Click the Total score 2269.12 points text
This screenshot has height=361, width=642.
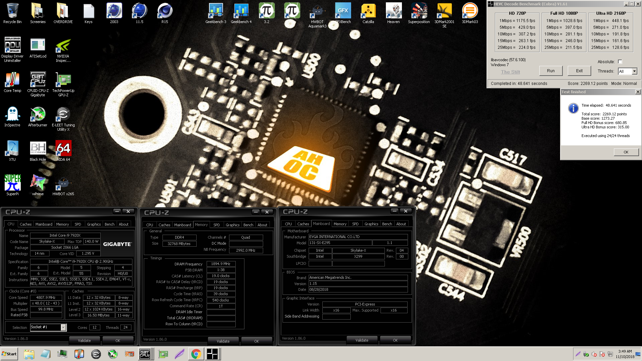604,114
